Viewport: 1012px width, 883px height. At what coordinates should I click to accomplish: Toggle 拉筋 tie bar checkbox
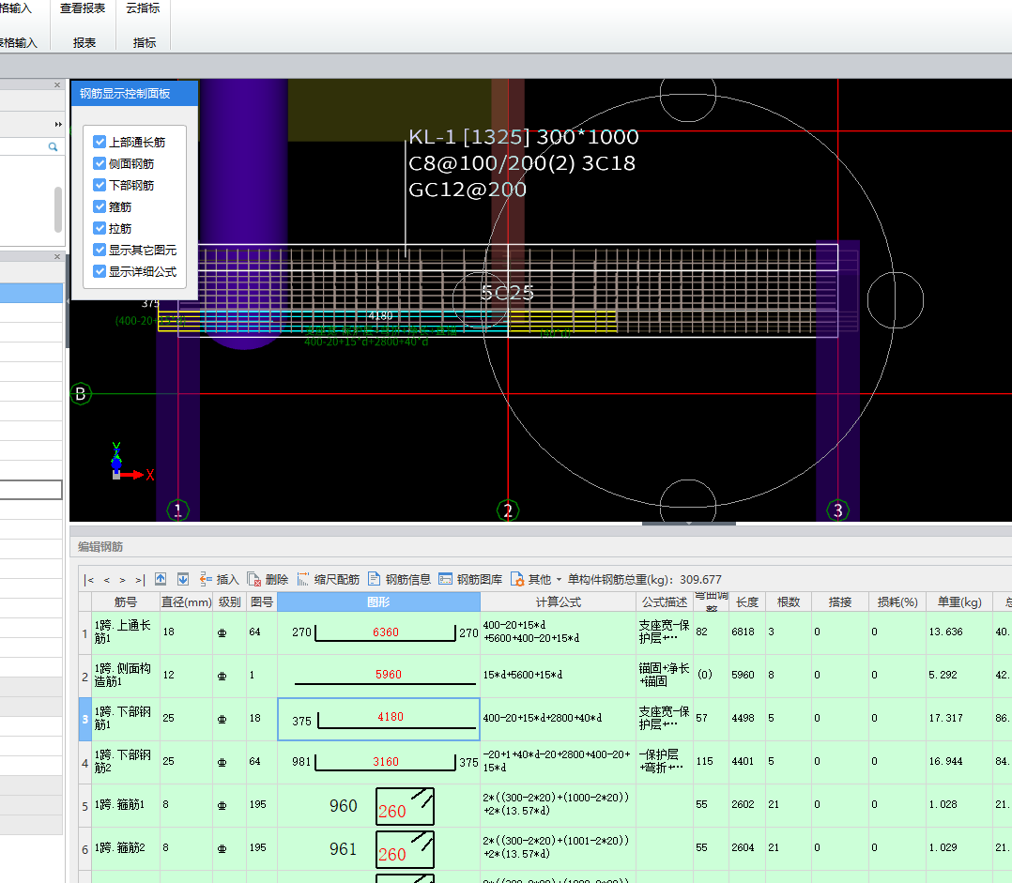pos(100,228)
